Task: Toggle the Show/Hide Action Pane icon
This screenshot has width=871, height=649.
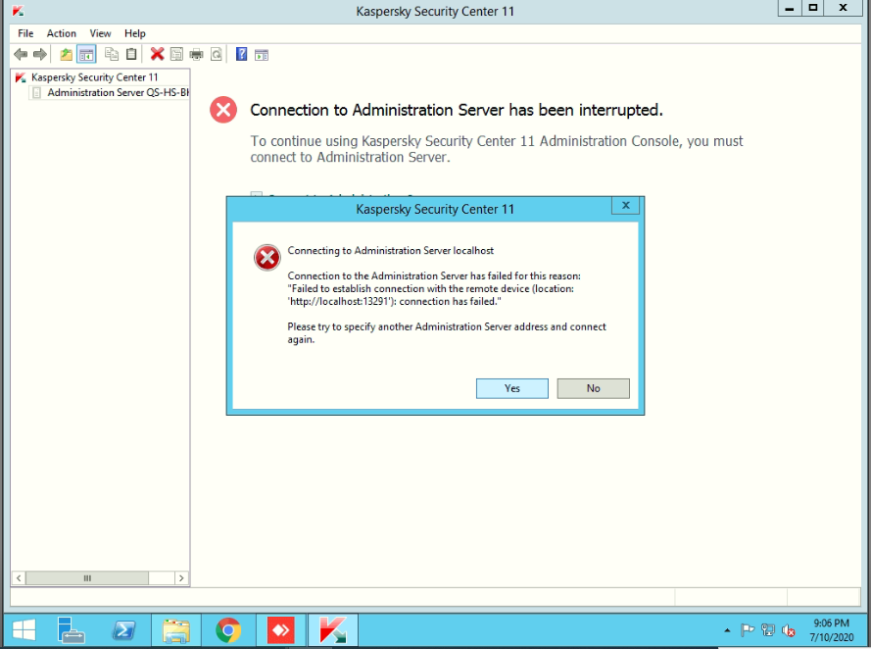Action: 262,55
